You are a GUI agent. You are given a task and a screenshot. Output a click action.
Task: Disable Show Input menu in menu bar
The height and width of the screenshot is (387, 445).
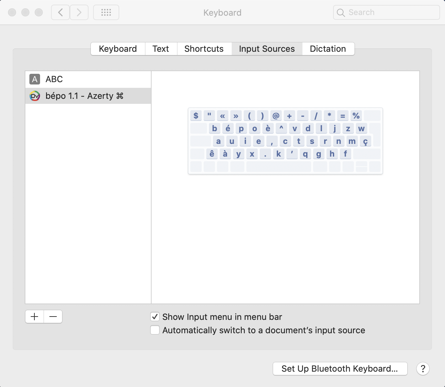155,317
